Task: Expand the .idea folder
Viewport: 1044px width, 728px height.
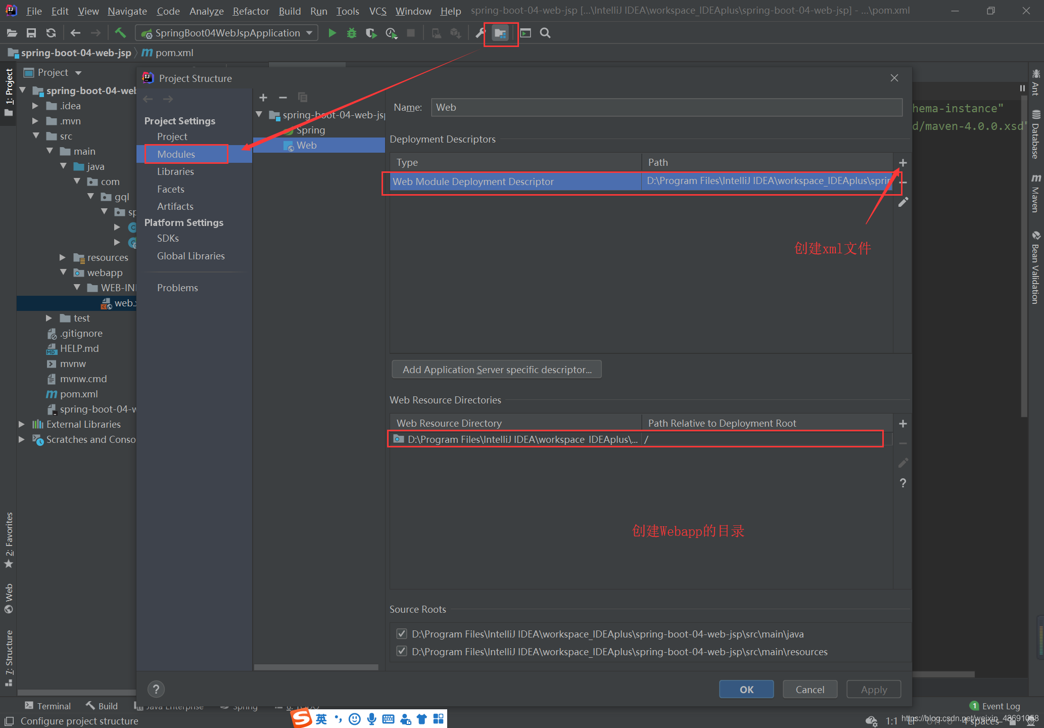Action: pyautogui.click(x=35, y=106)
